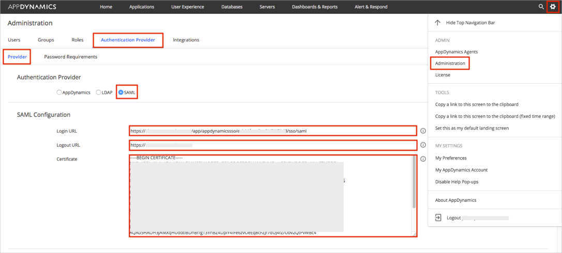
Task: Click the Hide Top Navigation Bar arrow icon
Action: tap(438, 23)
